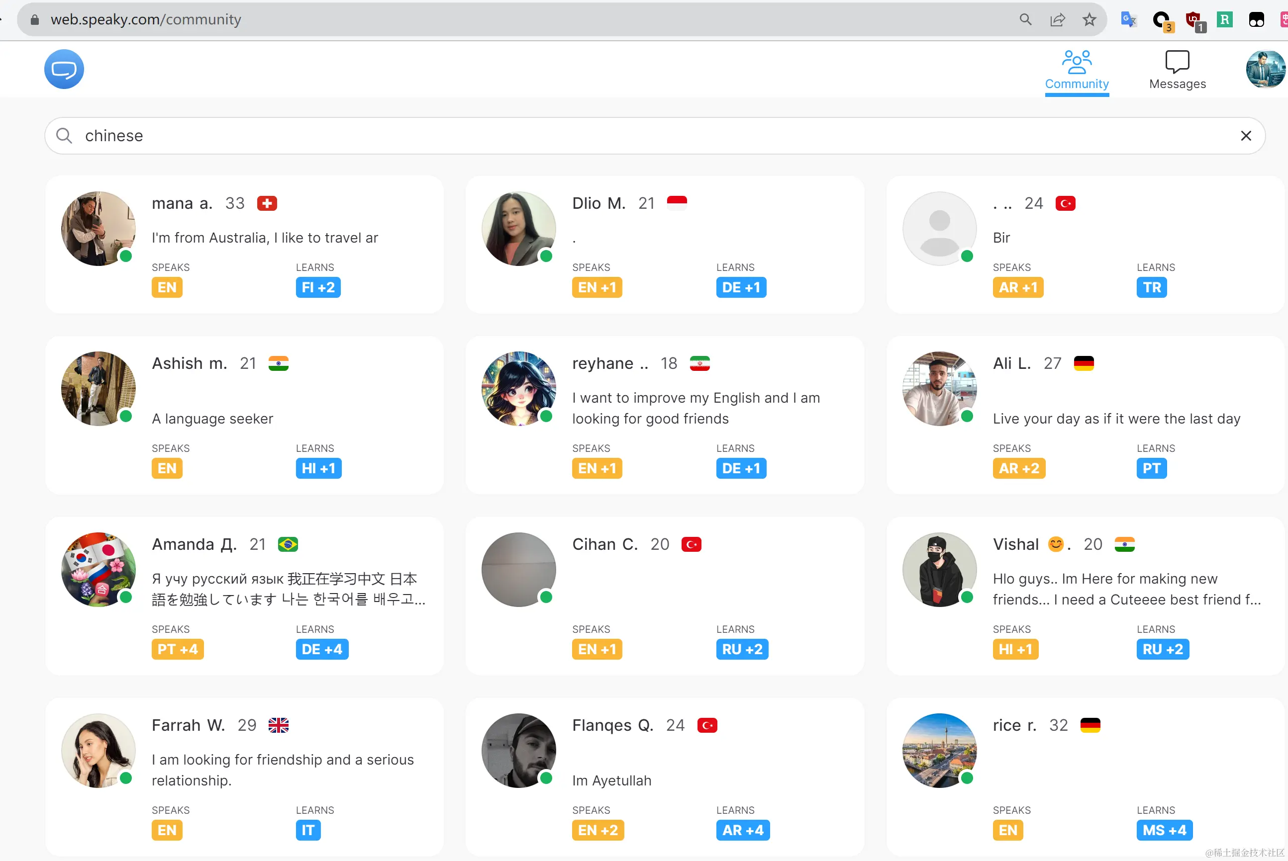This screenshot has width=1288, height=861.
Task: Click your account avatar at top right
Action: tap(1265, 69)
